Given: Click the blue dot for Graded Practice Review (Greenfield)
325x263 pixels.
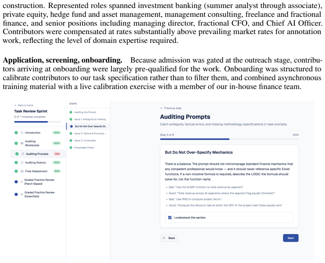Looking at the screenshot, I should (x=16, y=194).
